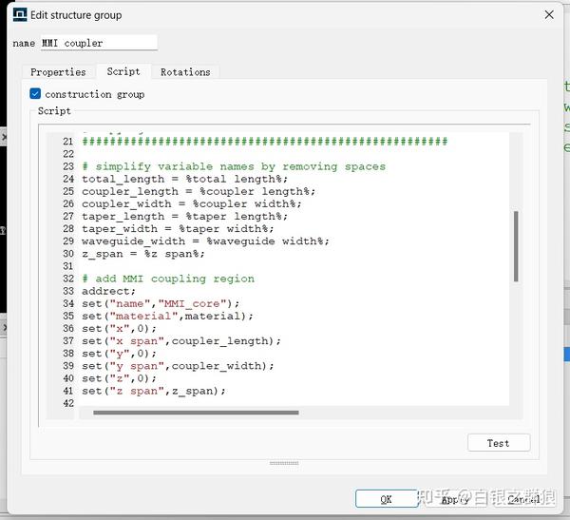The width and height of the screenshot is (570, 520).
Task: Click the name field containing MMI coupler
Action: tap(99, 43)
